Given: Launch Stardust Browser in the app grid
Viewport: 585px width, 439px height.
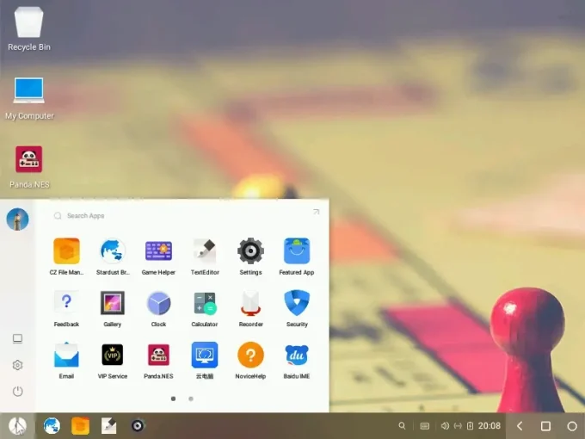Looking at the screenshot, I should (113, 251).
